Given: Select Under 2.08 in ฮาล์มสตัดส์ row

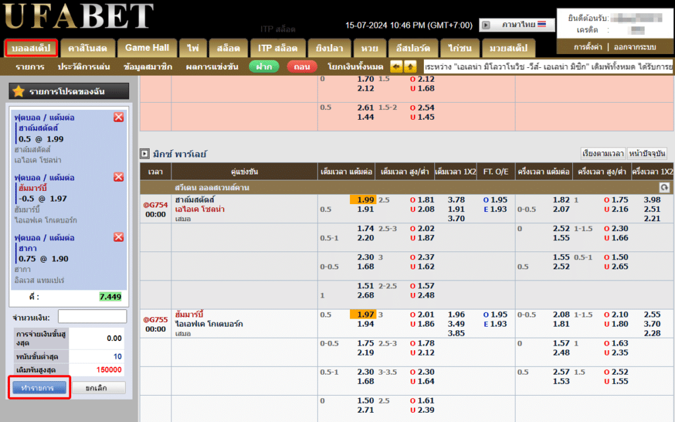Looking at the screenshot, I should 423,209.
